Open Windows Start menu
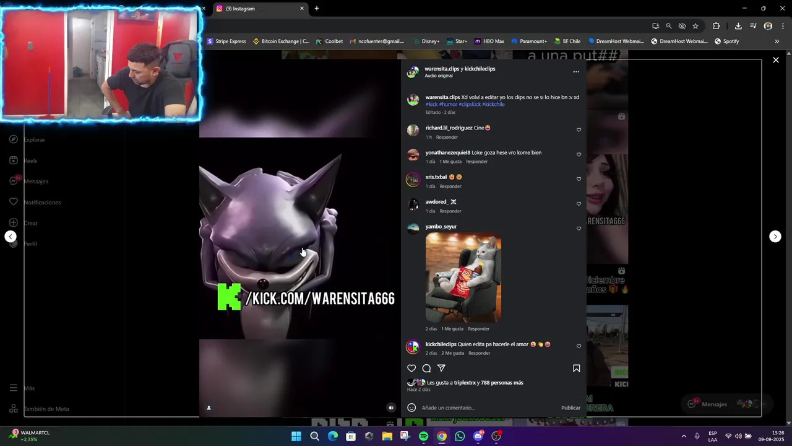 click(x=296, y=436)
